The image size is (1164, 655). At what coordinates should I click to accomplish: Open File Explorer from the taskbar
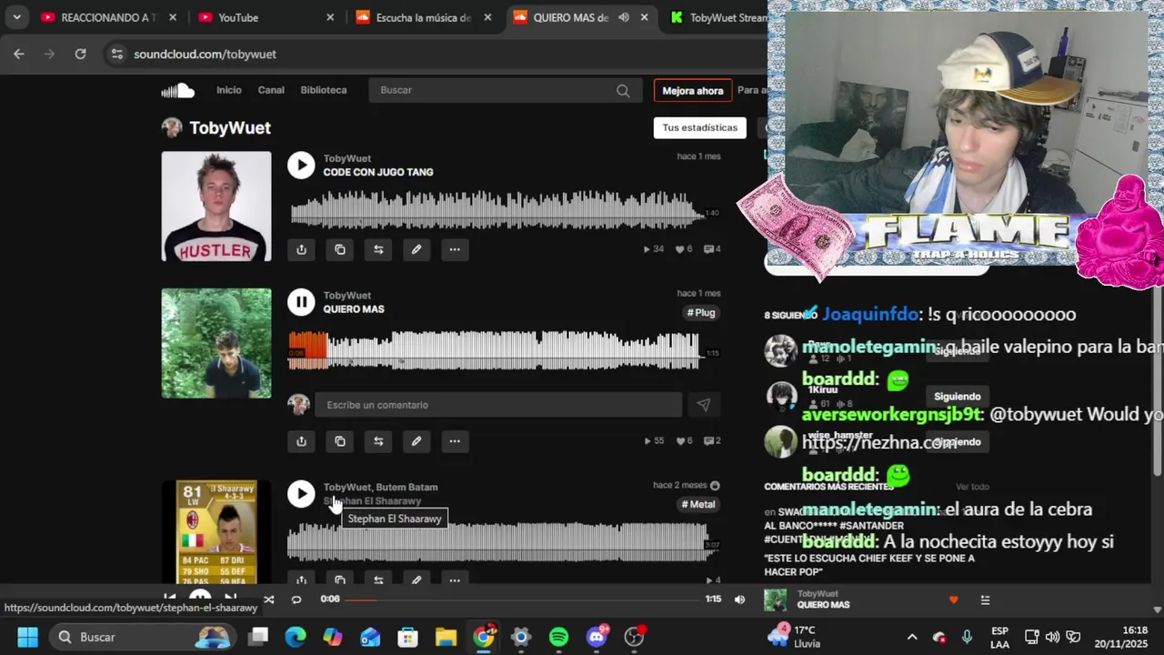(445, 637)
